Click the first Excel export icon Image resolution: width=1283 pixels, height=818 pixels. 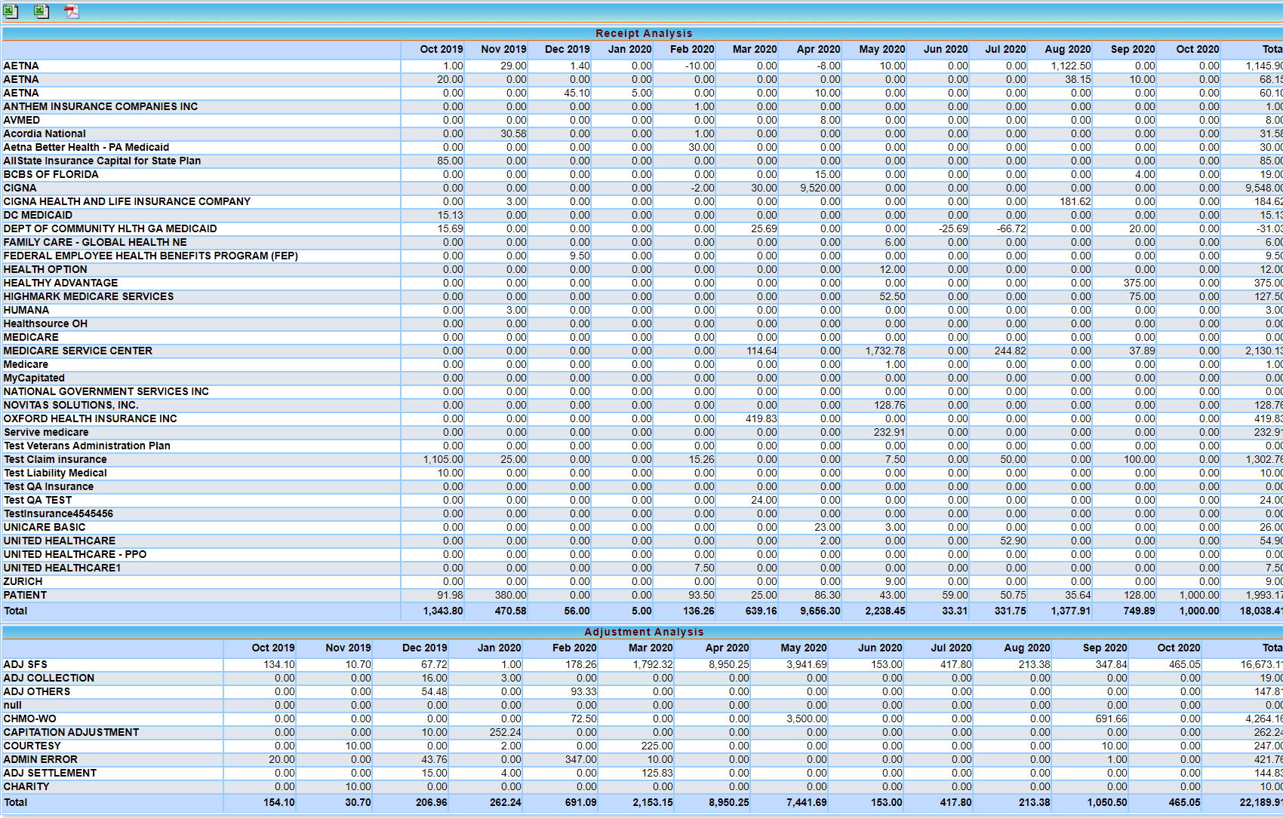pyautogui.click(x=11, y=11)
